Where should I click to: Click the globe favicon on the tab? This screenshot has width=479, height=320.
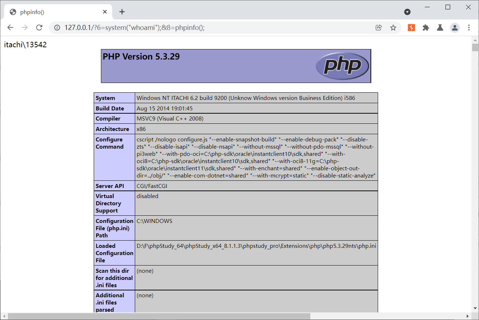pyautogui.click(x=13, y=12)
